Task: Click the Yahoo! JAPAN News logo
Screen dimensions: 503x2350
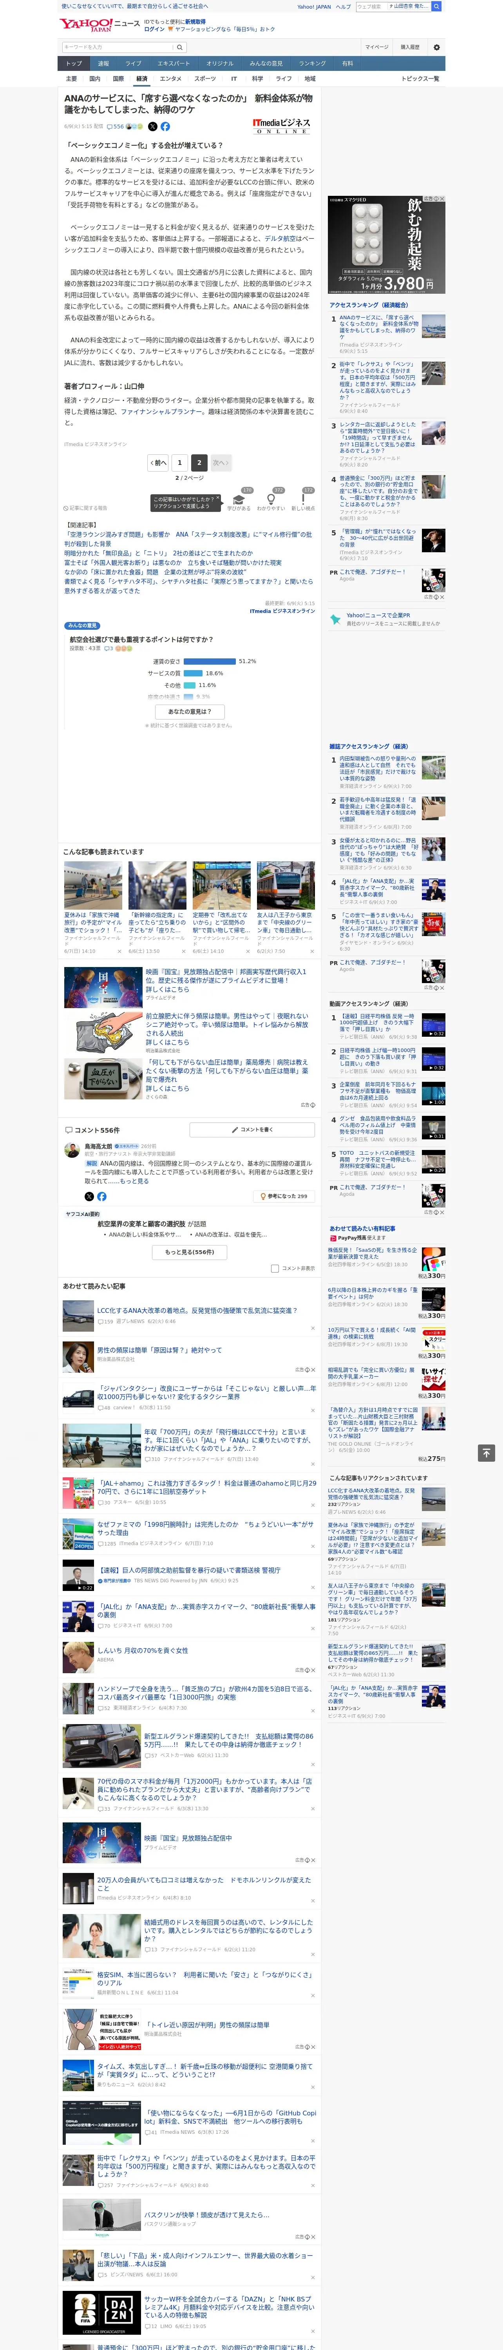Action: pyautogui.click(x=100, y=25)
